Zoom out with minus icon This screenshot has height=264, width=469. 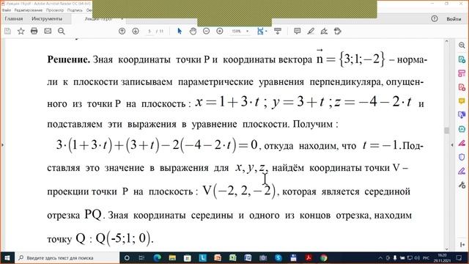click(207, 31)
